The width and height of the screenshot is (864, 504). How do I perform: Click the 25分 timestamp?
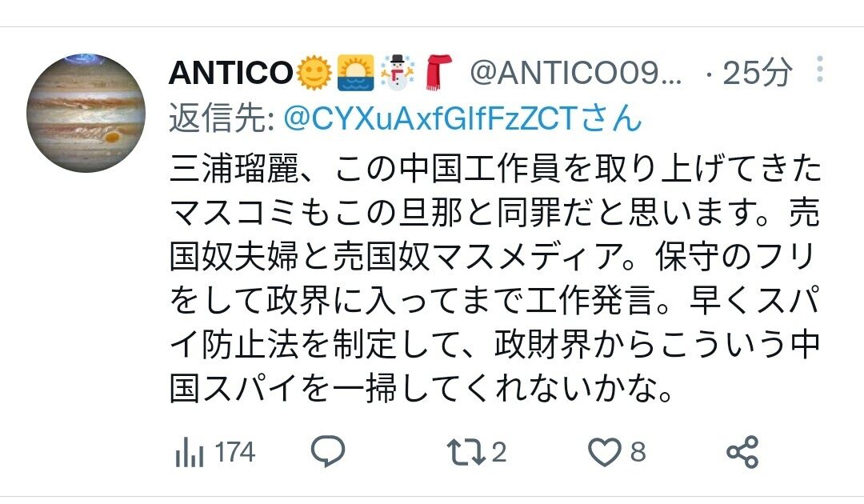(x=757, y=72)
